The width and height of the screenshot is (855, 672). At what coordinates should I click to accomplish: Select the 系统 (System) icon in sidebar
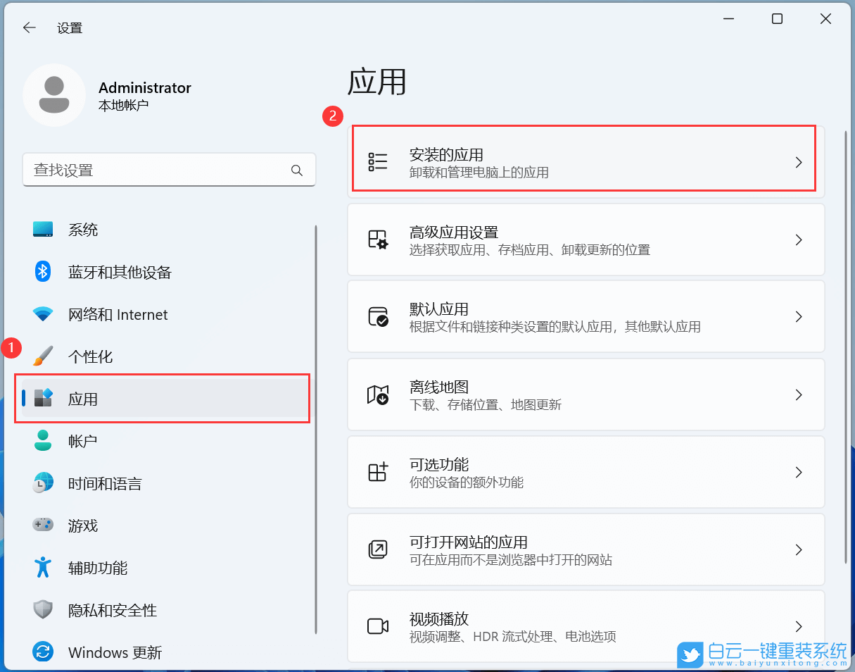point(43,229)
